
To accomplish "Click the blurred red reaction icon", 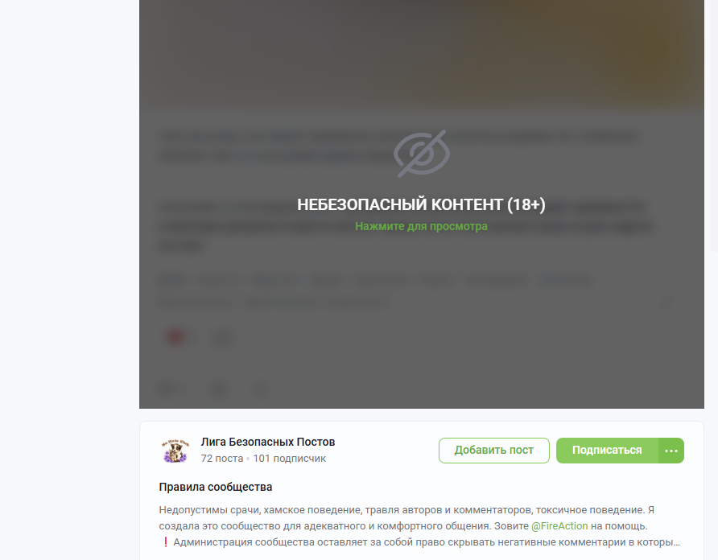I will (176, 337).
